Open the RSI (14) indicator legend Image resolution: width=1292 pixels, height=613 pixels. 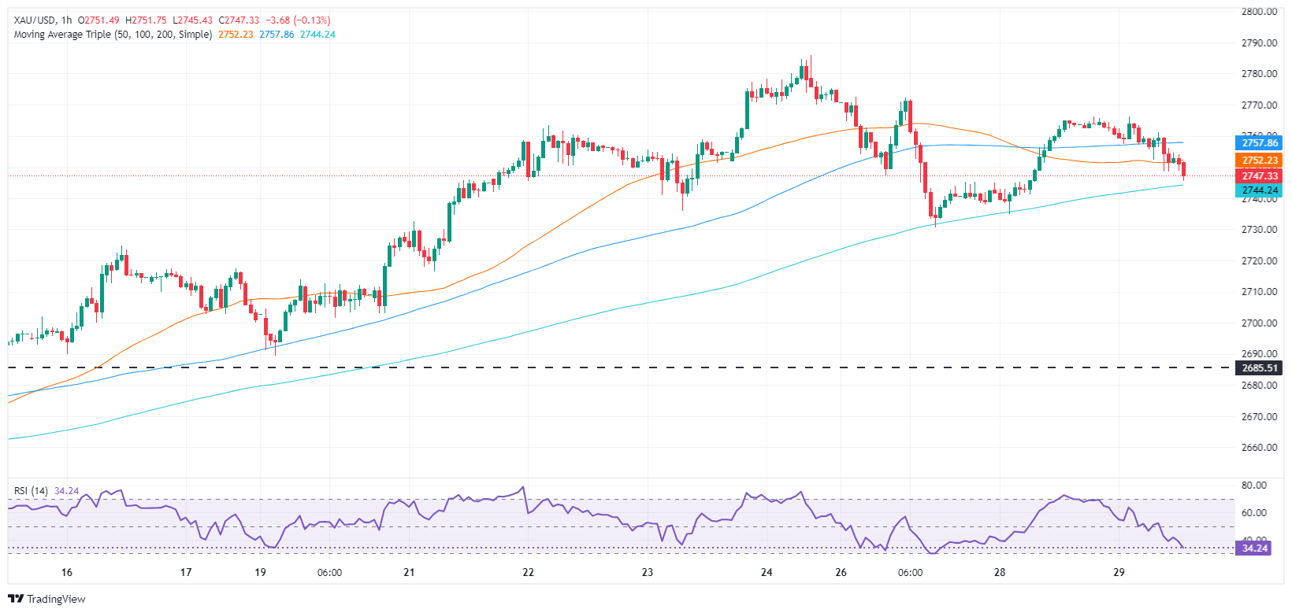(x=31, y=491)
